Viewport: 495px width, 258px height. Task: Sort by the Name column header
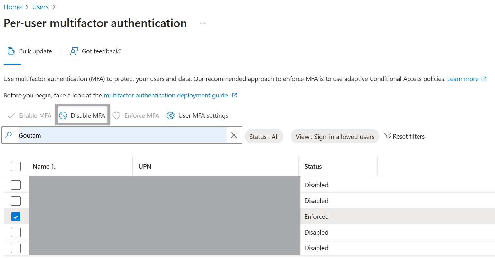[41, 166]
